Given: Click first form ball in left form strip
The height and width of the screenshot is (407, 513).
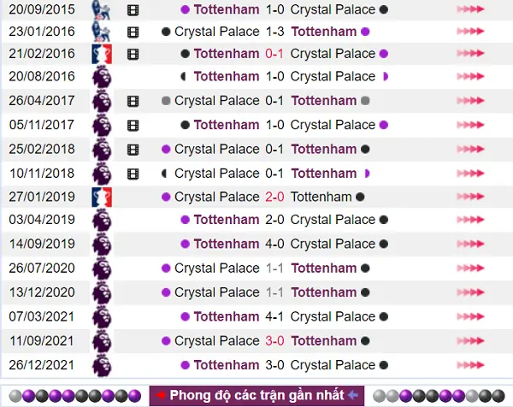Looking at the screenshot, I should [x=15, y=396].
